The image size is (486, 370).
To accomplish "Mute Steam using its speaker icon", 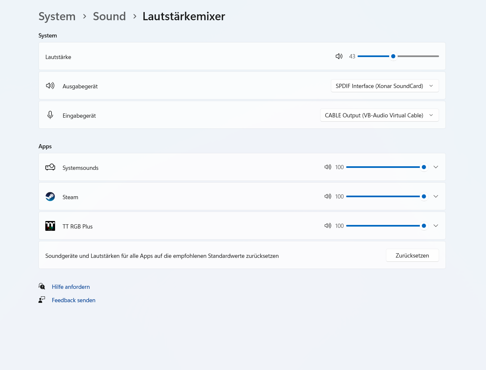I will pyautogui.click(x=328, y=196).
